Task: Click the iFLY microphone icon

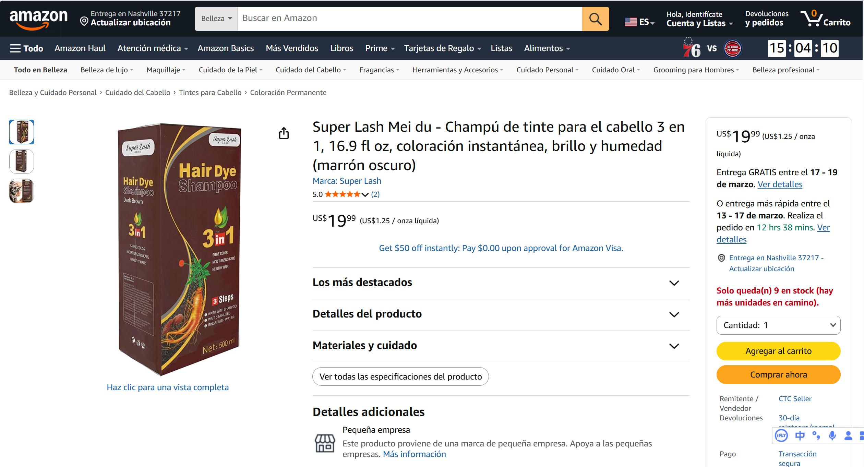Action: pyautogui.click(x=832, y=436)
